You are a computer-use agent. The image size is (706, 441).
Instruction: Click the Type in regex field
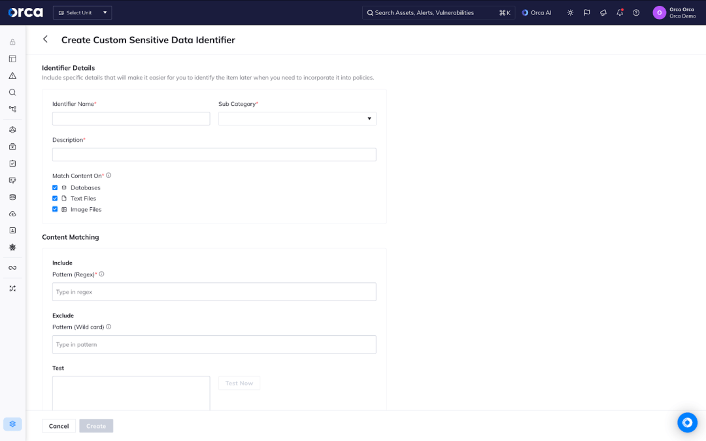tap(214, 292)
